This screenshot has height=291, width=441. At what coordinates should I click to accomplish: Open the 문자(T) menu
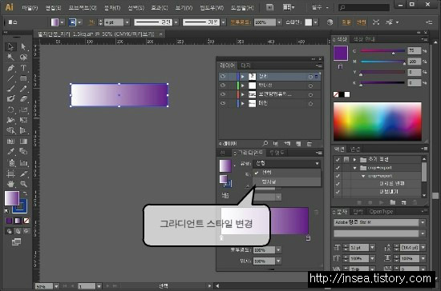pos(112,8)
